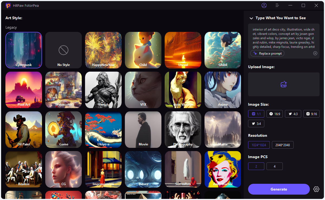The image size is (325, 200).
Task: Select the 1:1 image size
Action: (256, 114)
